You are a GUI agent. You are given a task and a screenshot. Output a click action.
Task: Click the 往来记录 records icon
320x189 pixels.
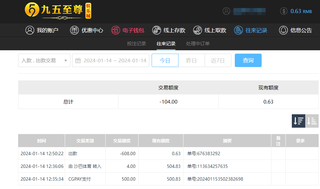pos(238,30)
